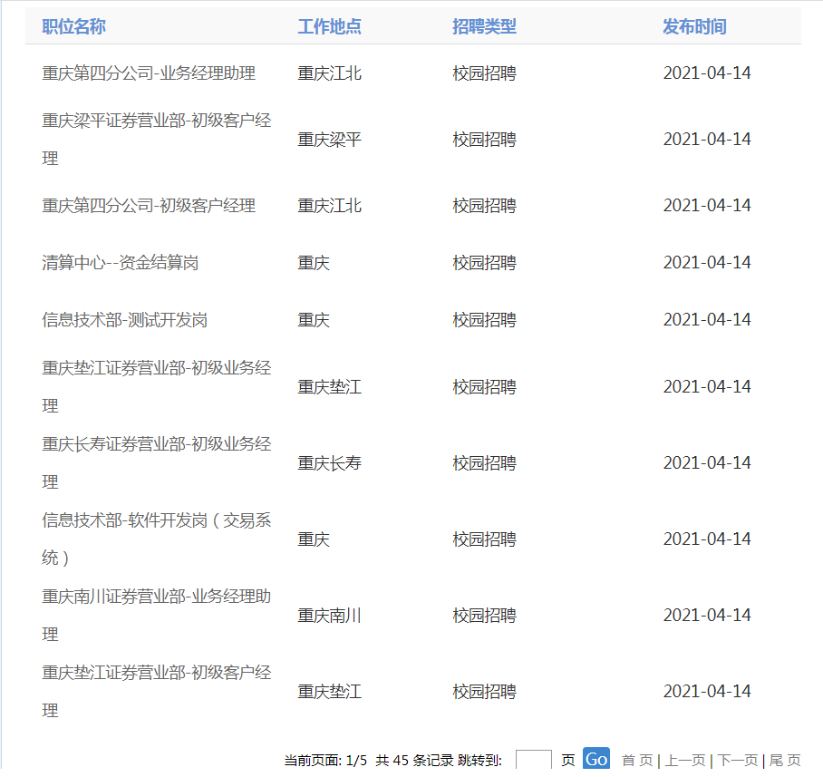This screenshot has width=823, height=777.
Task: Go to previous page via 上一页
Action: [685, 760]
